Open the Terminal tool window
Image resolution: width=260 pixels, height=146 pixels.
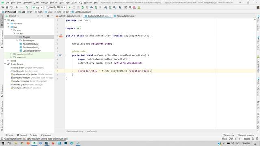click(x=22, y=135)
